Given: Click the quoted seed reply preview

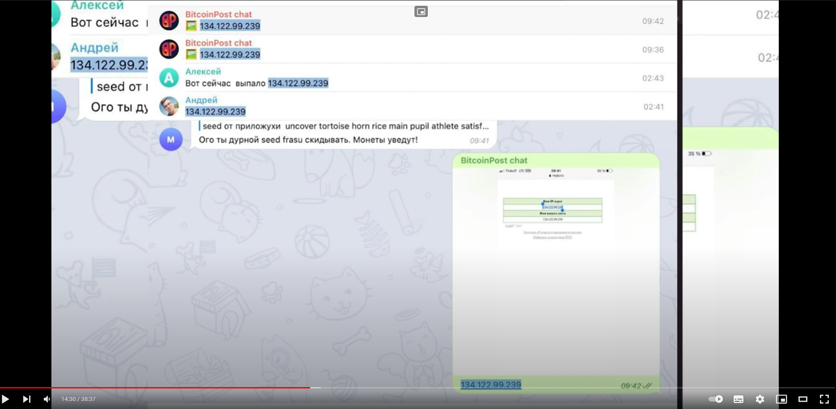Looking at the screenshot, I should click(344, 126).
